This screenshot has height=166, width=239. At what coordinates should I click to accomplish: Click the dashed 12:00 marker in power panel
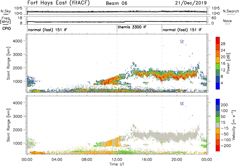click(x=117, y=63)
